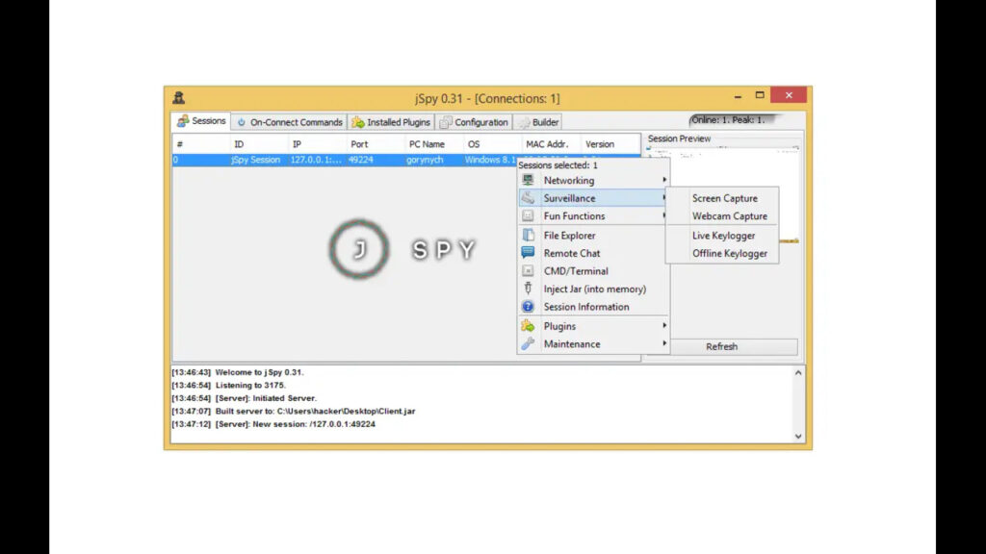Click the Remote Chat bubble icon
986x554 pixels.
528,253
